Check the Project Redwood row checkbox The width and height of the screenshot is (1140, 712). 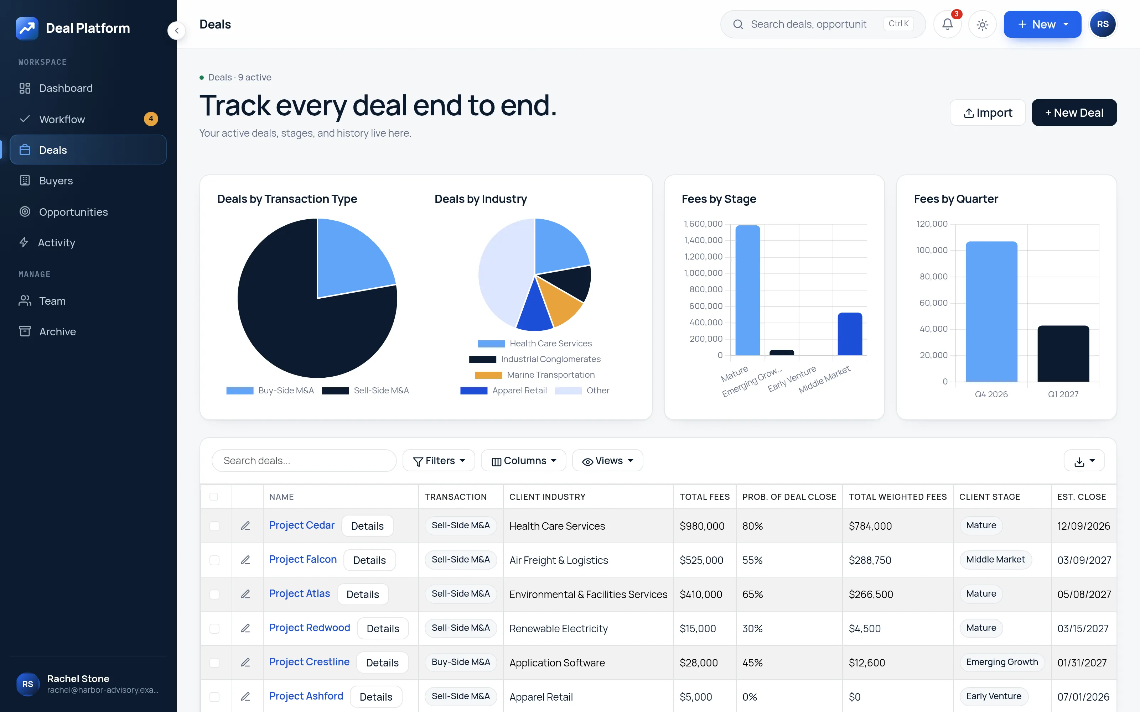coord(214,629)
